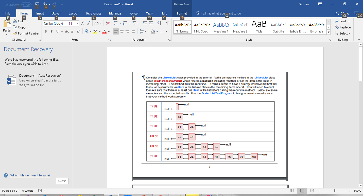This screenshot has height=196, width=363.
Task: Sort the selected text A to Z
Action: click(x=159, y=23)
